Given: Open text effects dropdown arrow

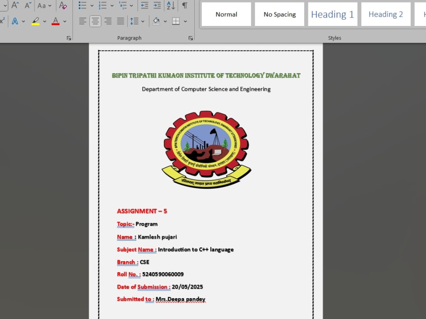Looking at the screenshot, I should tap(23, 21).
